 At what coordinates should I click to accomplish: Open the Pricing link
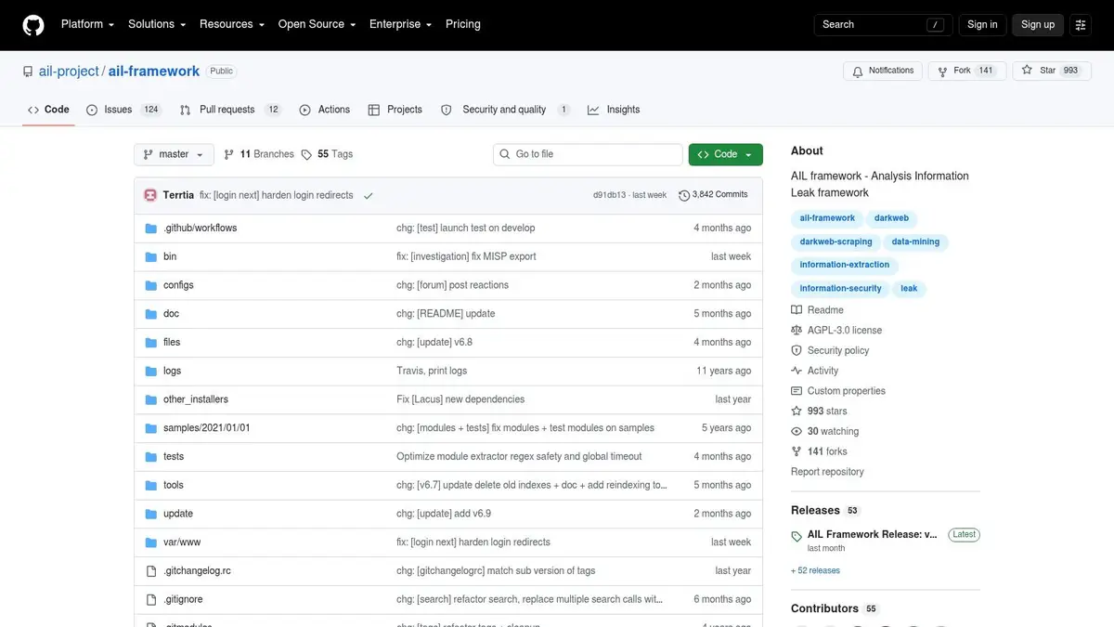tap(463, 24)
